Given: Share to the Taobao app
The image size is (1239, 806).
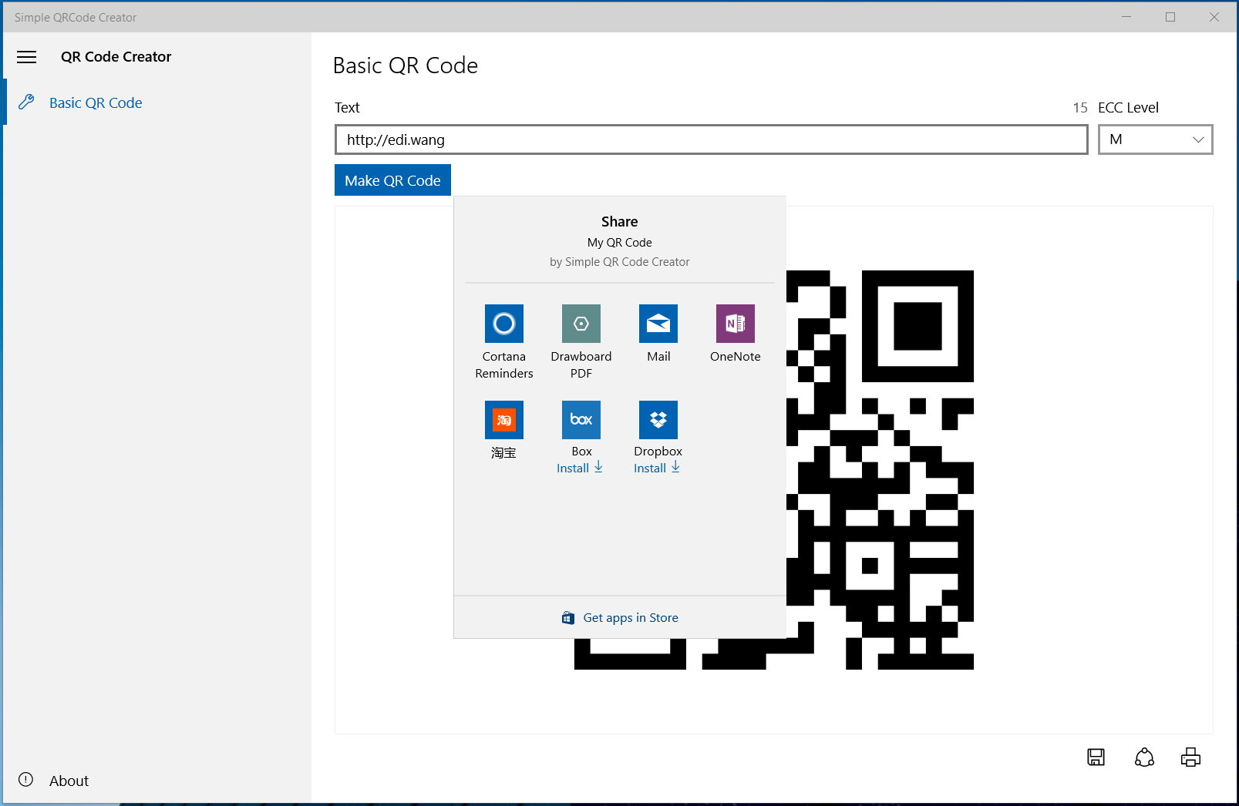Looking at the screenshot, I should (x=504, y=430).
